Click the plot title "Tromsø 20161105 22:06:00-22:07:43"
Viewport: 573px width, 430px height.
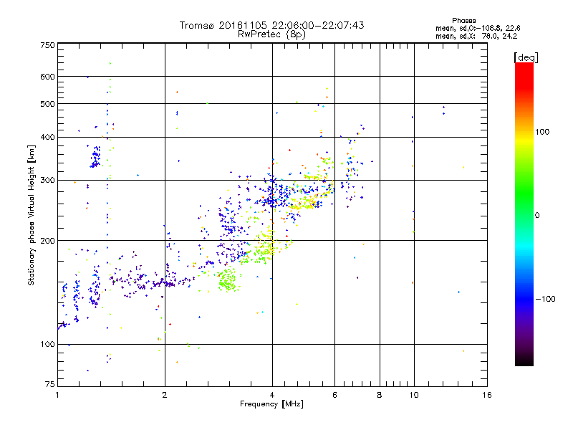click(x=271, y=25)
